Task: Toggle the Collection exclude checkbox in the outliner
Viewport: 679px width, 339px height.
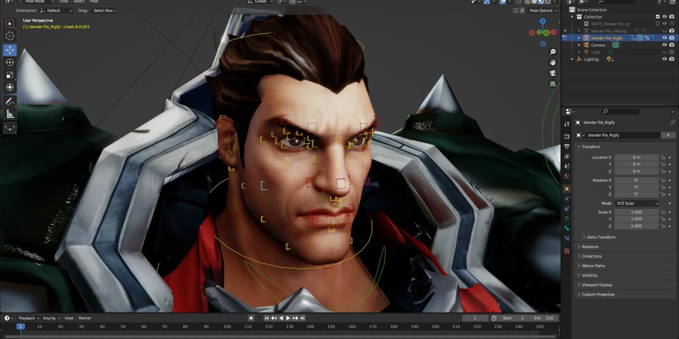Action: coord(657,16)
